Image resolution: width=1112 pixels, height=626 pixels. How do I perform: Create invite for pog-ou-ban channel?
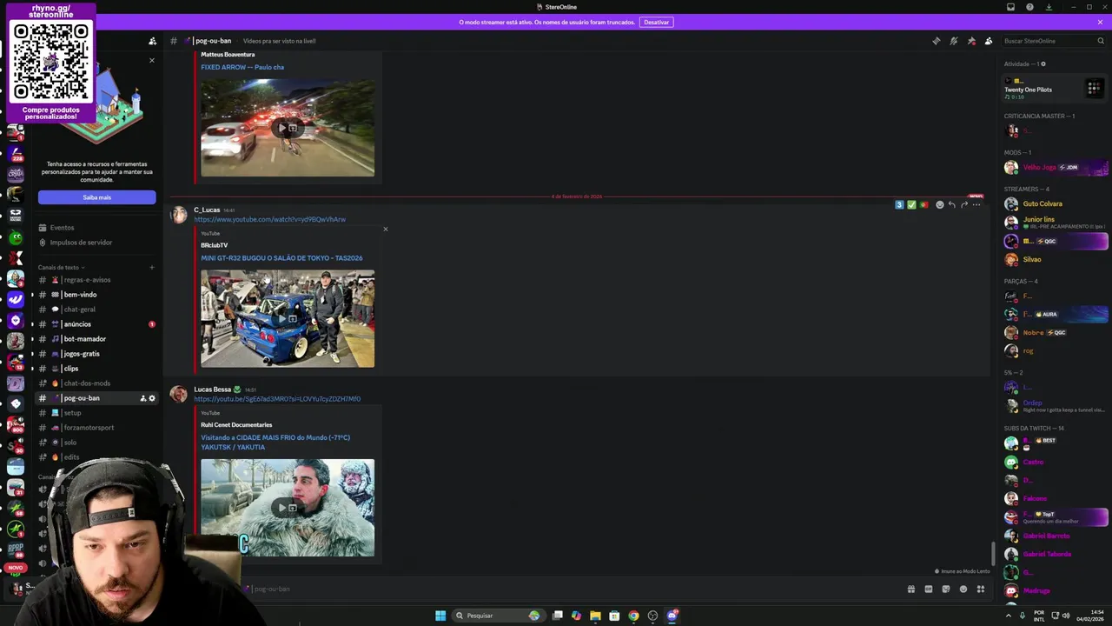pos(142,398)
